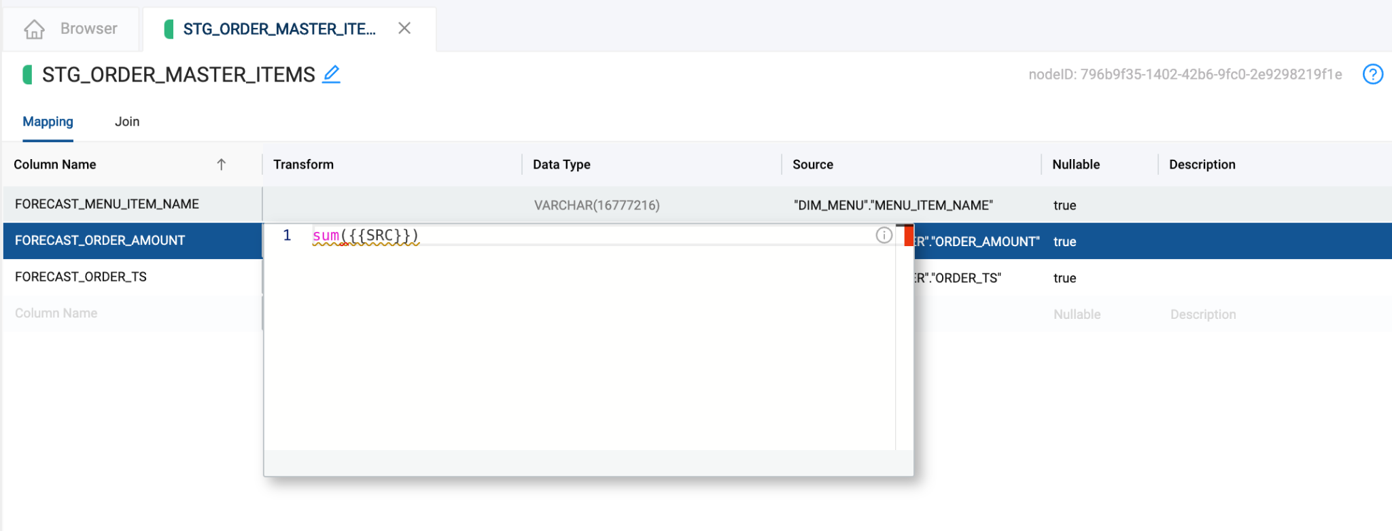This screenshot has height=531, width=1392.
Task: Open the Mapping tab
Action: coord(48,122)
